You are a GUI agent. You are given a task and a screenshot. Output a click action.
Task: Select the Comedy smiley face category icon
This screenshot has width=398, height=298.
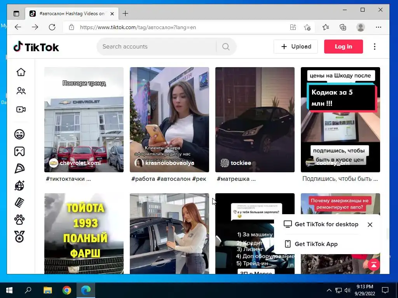coord(19,134)
